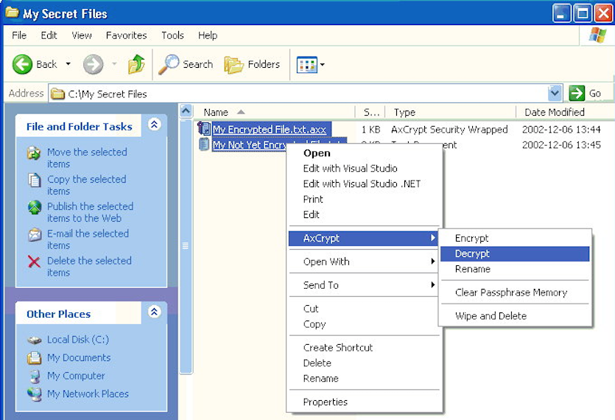Open the Tools menu

[x=172, y=35]
